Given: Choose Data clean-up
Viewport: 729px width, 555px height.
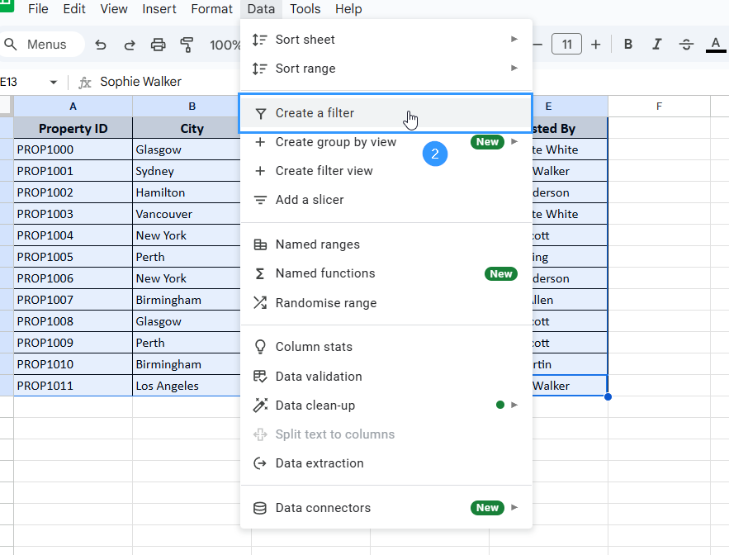Looking at the screenshot, I should [386, 406].
